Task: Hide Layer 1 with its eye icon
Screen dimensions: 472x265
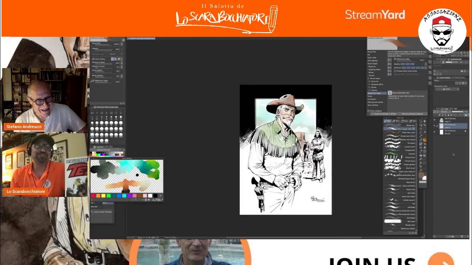Action: coord(434,126)
